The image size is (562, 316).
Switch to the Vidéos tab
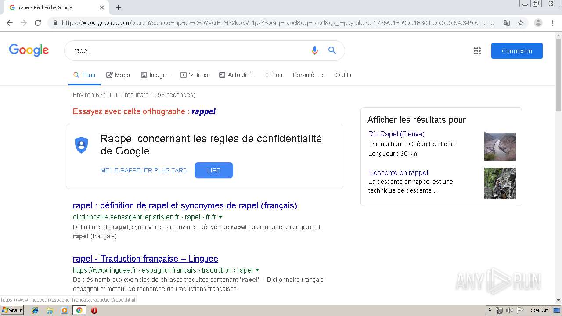pyautogui.click(x=195, y=75)
